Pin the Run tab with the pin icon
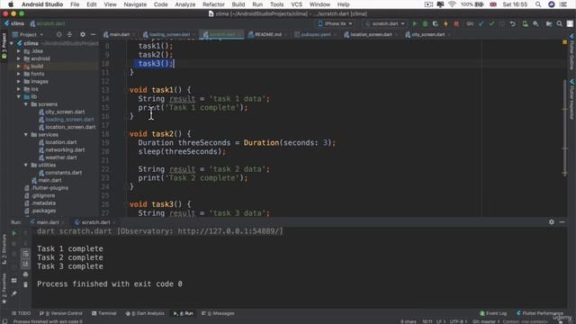 [x=14, y=293]
